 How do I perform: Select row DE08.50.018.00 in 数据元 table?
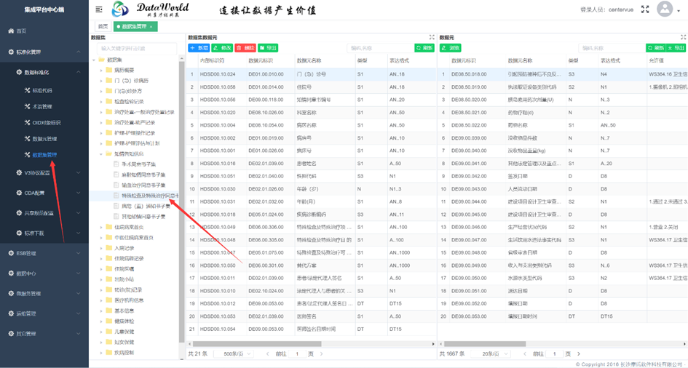point(563,74)
